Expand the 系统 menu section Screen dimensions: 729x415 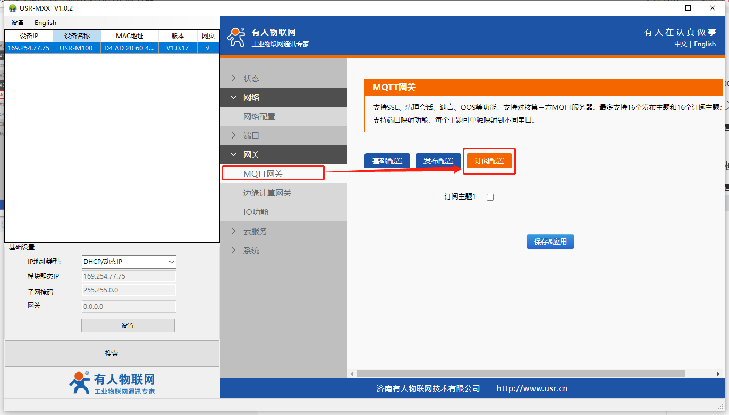click(284, 250)
